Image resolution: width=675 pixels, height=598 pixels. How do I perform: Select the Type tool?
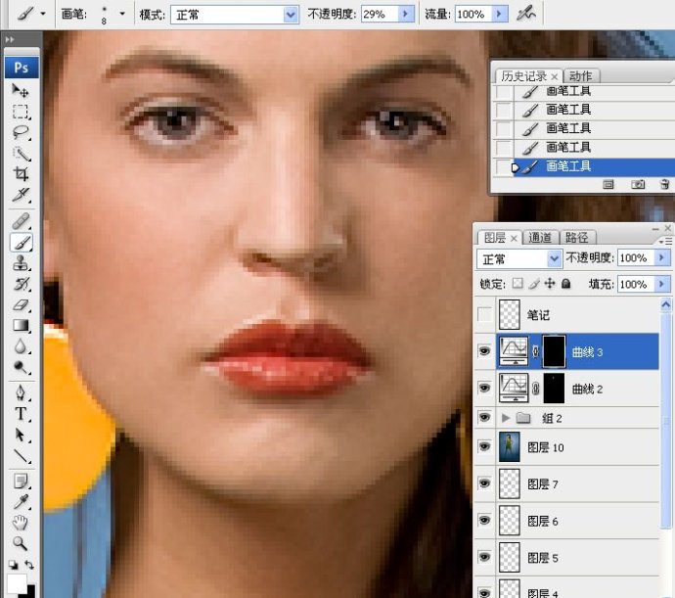(21, 414)
